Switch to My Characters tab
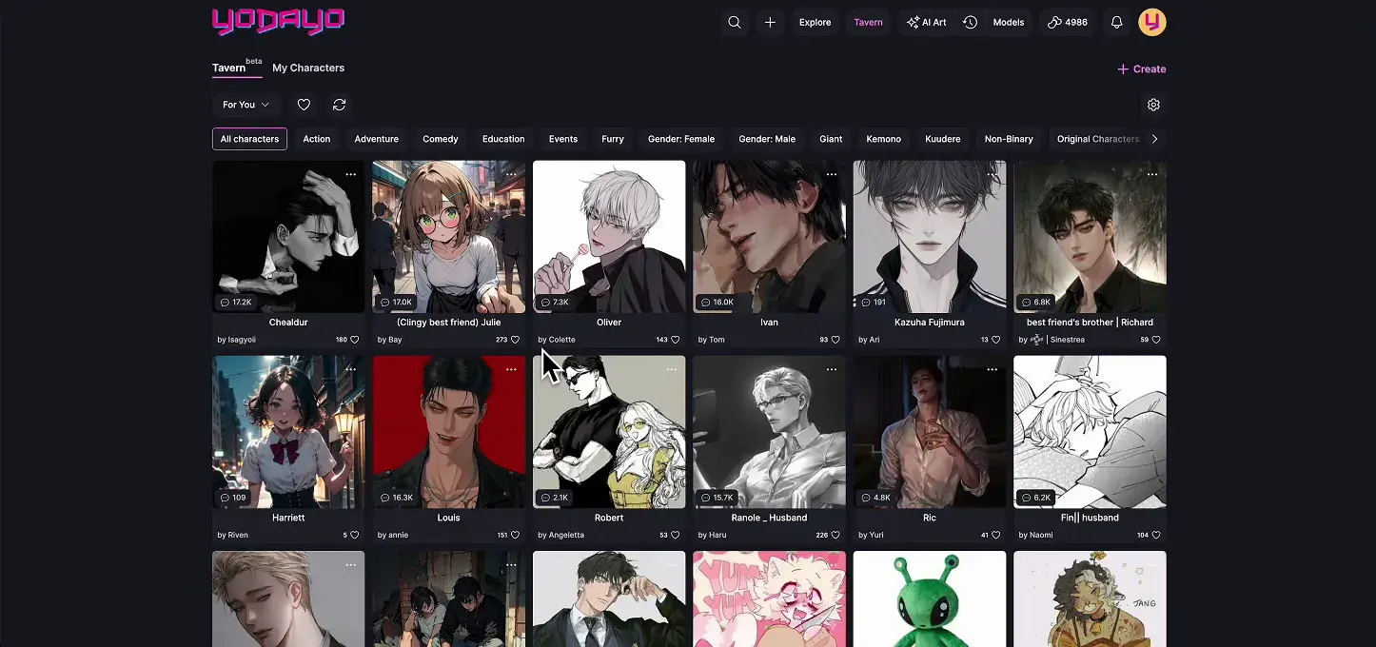Screen dimensions: 1376x647 pos(308,69)
